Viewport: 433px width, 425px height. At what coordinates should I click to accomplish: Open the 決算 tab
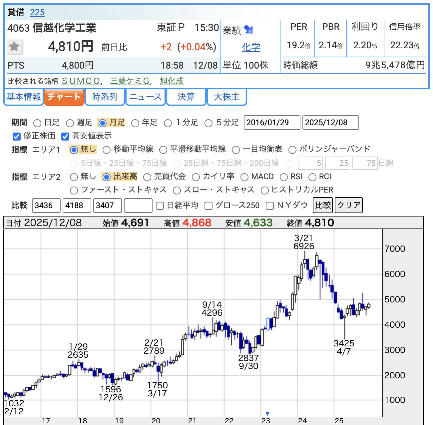pos(186,97)
